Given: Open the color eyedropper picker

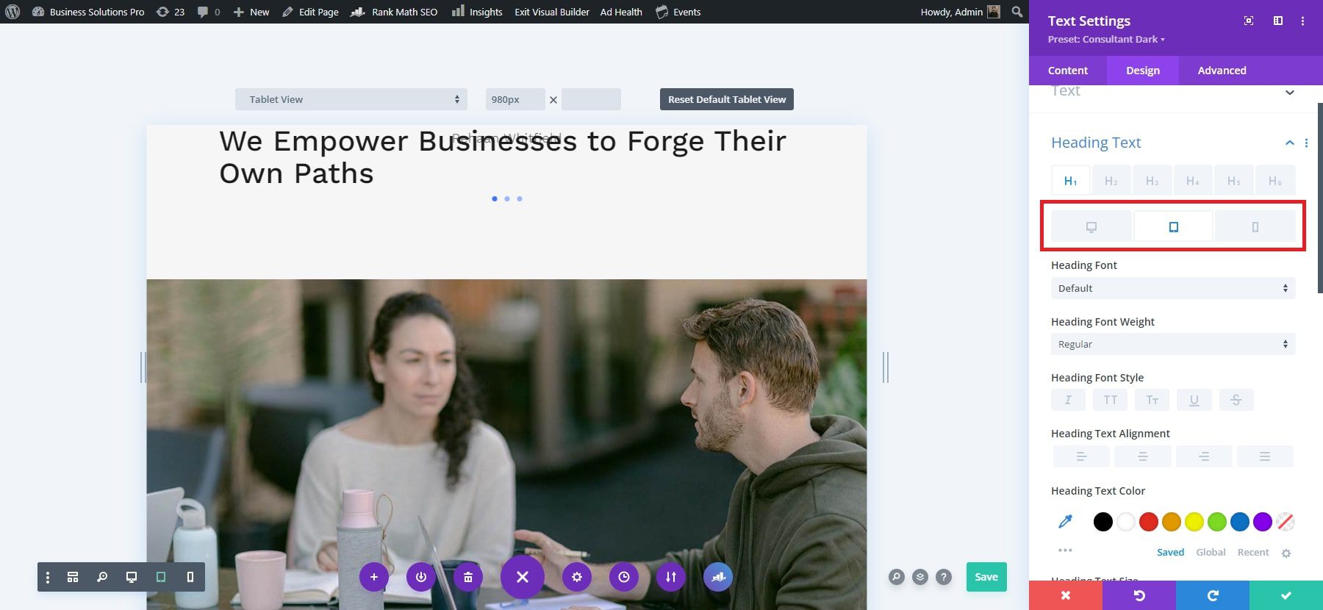Looking at the screenshot, I should [x=1065, y=522].
